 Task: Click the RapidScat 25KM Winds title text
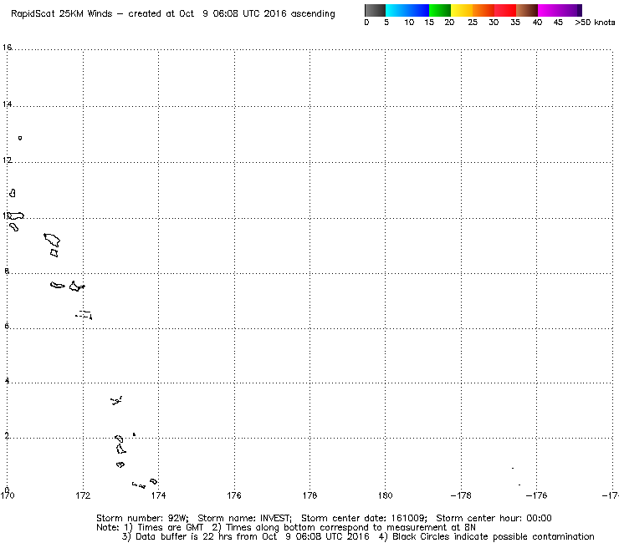tap(61, 14)
